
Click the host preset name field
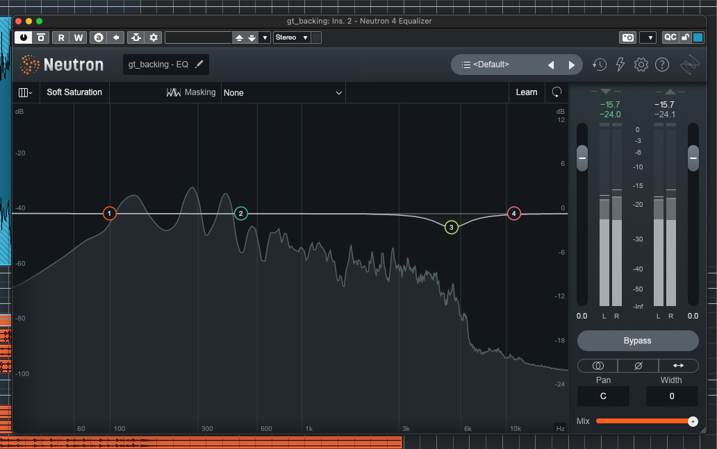[x=199, y=37]
